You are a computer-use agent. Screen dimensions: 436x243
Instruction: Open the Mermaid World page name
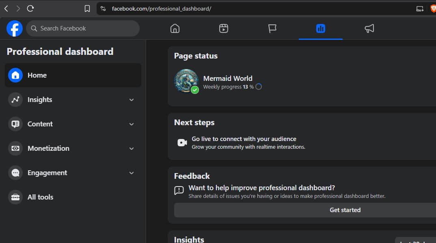[228, 78]
